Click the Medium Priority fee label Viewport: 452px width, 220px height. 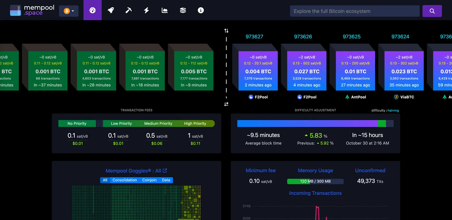(x=158, y=124)
